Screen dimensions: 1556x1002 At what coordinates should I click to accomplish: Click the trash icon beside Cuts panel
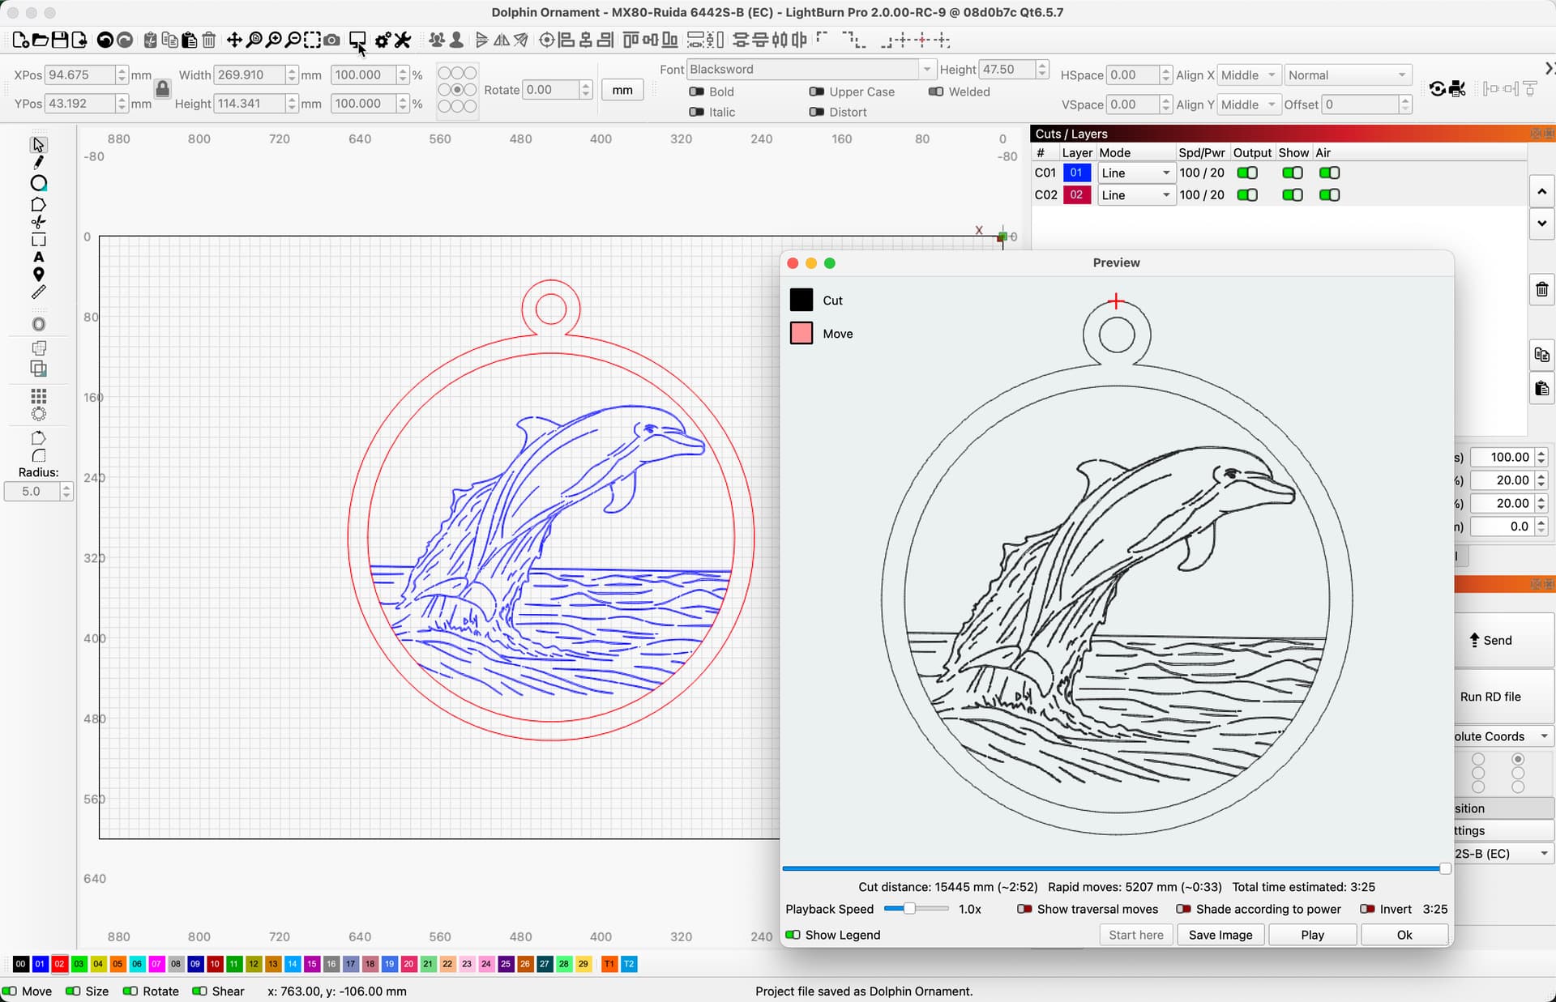pyautogui.click(x=1541, y=289)
